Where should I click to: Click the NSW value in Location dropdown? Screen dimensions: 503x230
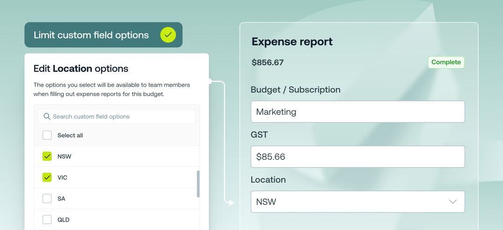tap(266, 202)
